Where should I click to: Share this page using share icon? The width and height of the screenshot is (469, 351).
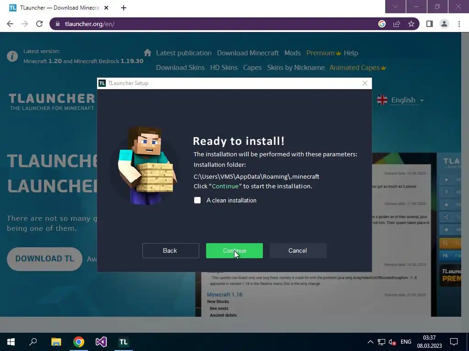tap(397, 24)
